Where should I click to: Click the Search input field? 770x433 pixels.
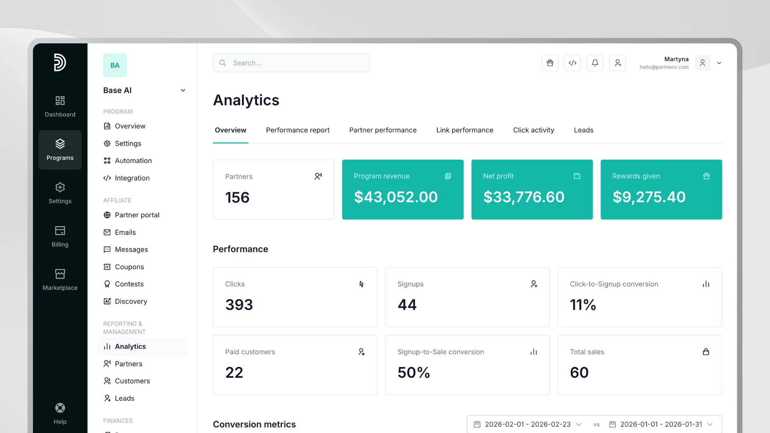coord(291,63)
